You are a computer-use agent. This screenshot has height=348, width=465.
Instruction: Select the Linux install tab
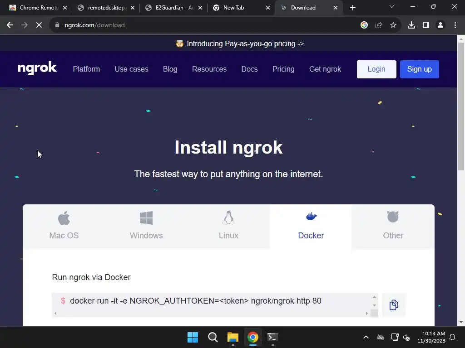pyautogui.click(x=228, y=227)
